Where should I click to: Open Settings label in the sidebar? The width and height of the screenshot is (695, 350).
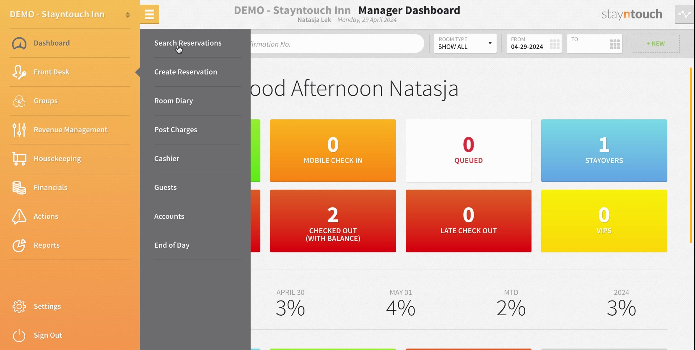(x=47, y=306)
